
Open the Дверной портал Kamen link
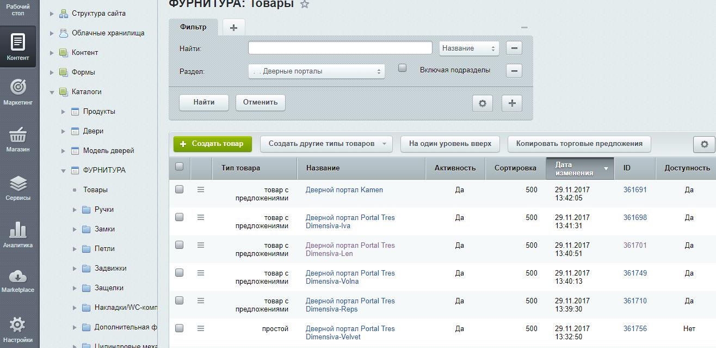[344, 190]
